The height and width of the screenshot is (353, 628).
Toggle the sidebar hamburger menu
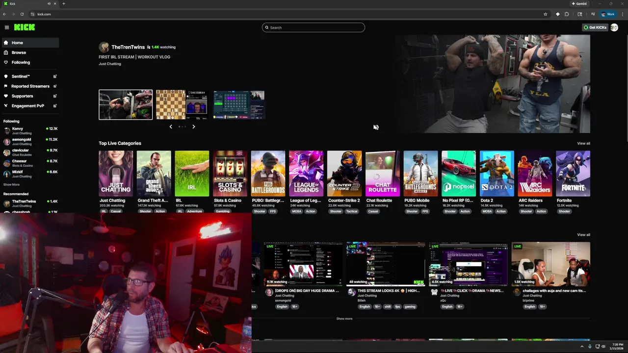7,27
